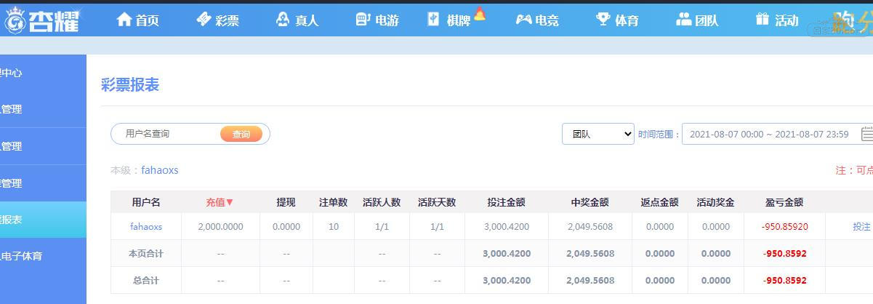873x304 pixels.
Task: Go to 首页 via the house icon
Action: pos(124,20)
